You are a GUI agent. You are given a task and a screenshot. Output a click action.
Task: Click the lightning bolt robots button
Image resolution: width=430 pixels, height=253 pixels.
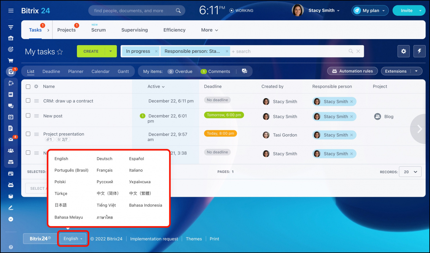click(x=420, y=51)
